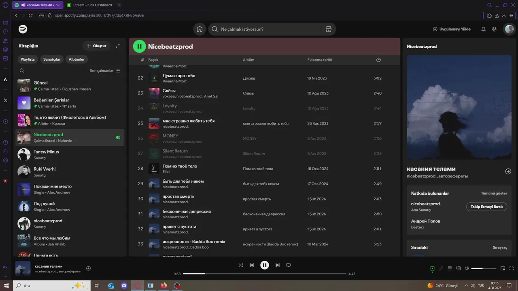This screenshot has width=518, height=291.
Task: Mute the volume speaker icon
Action: pos(467,268)
